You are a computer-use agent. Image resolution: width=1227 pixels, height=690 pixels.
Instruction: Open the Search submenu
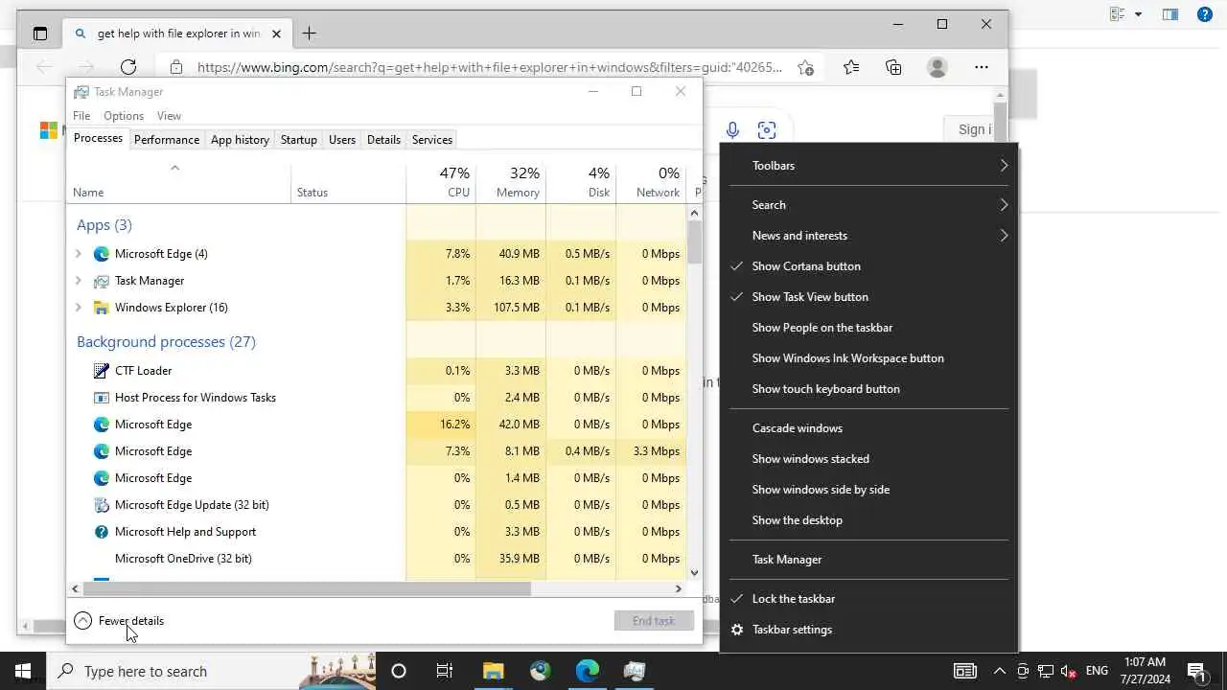pos(868,205)
